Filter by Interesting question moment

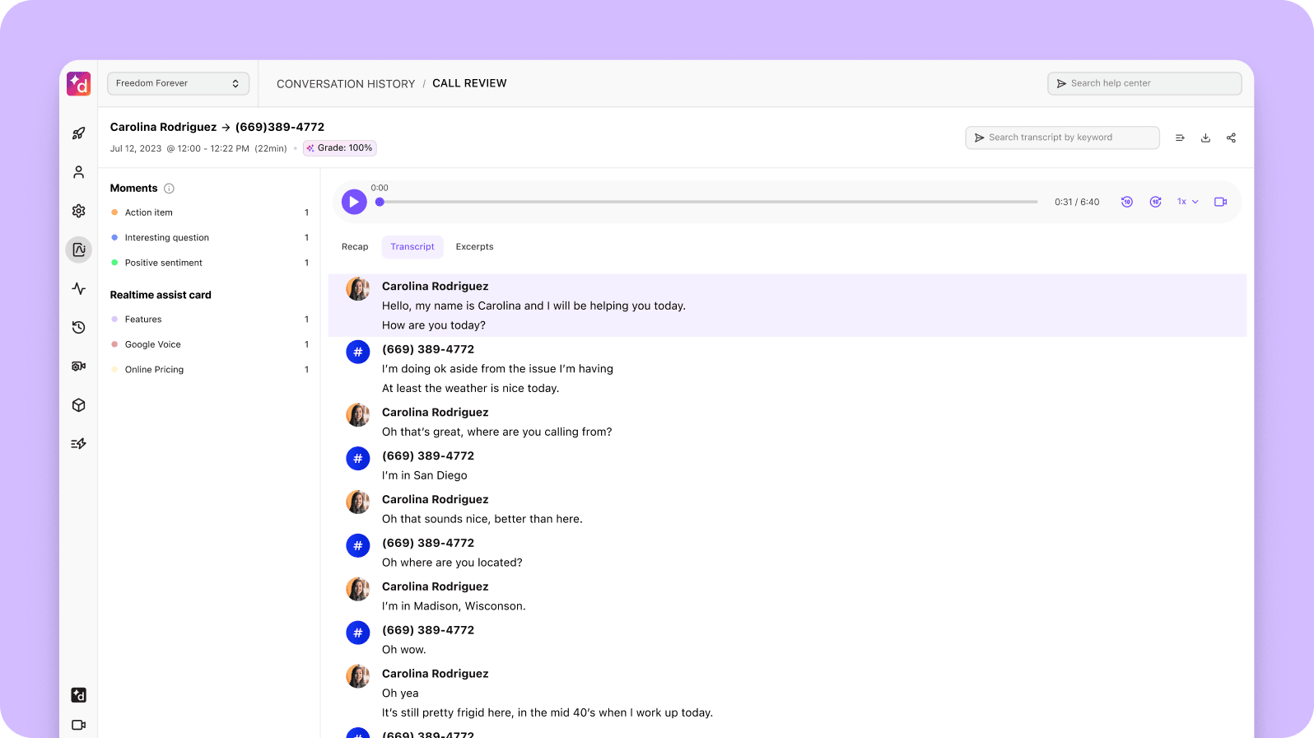[x=209, y=238]
